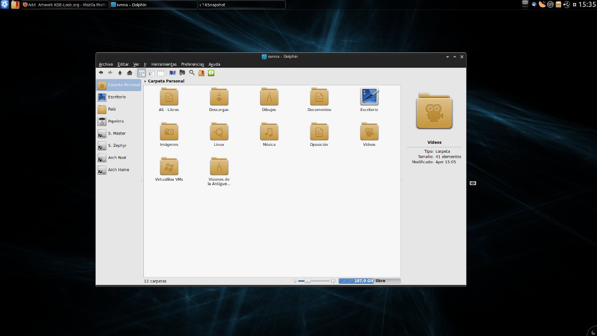This screenshot has width=597, height=336.
Task: Select the Imágenes folder
Action: [169, 134]
